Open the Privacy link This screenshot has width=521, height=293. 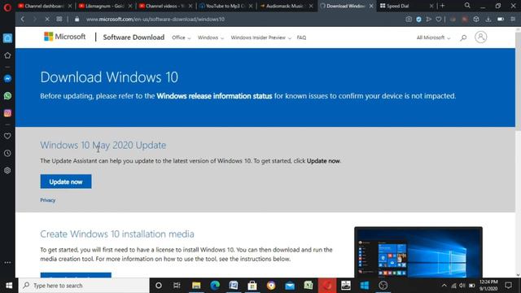[48, 200]
